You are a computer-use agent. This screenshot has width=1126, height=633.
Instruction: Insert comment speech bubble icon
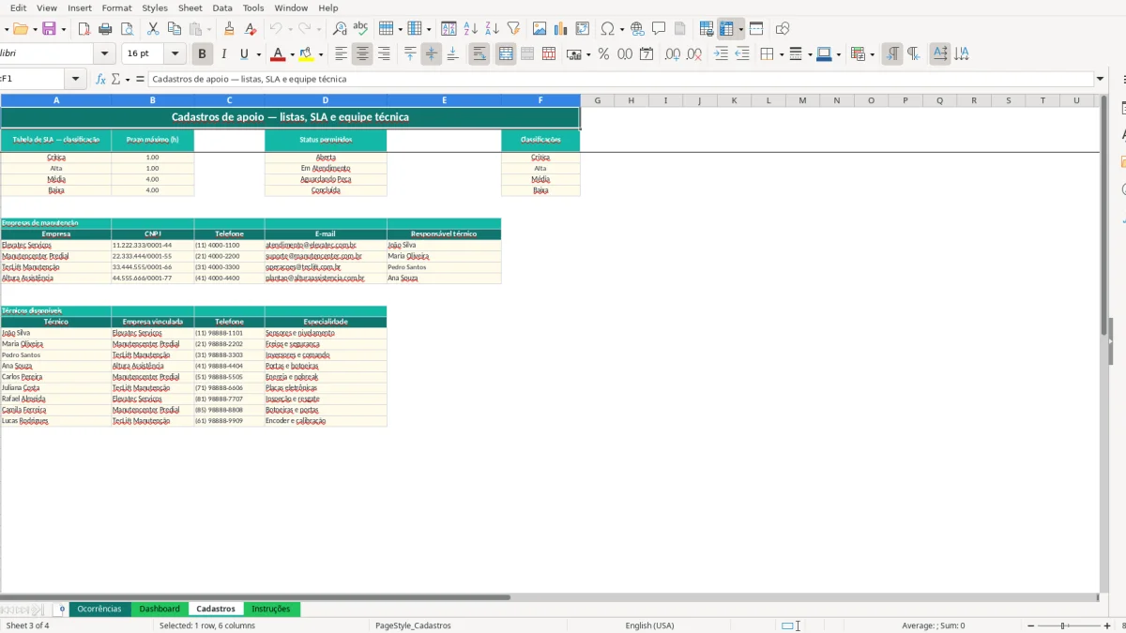(x=659, y=29)
